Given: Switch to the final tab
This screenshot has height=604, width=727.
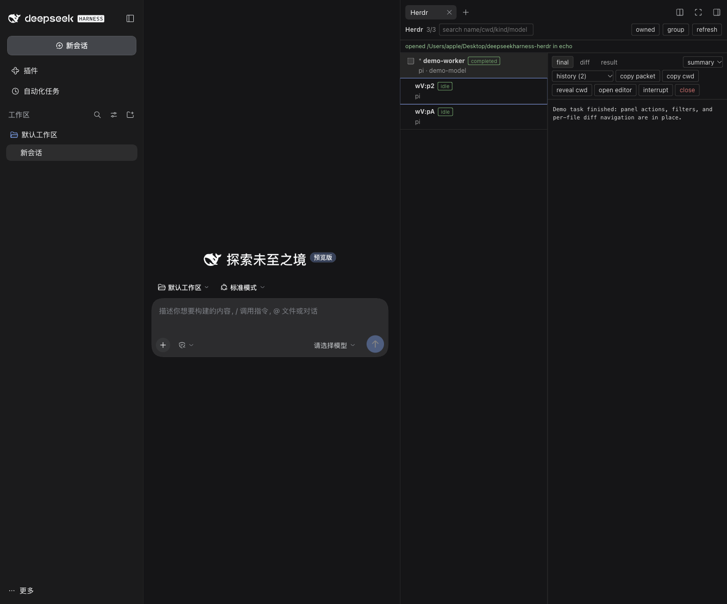Looking at the screenshot, I should 562,62.
